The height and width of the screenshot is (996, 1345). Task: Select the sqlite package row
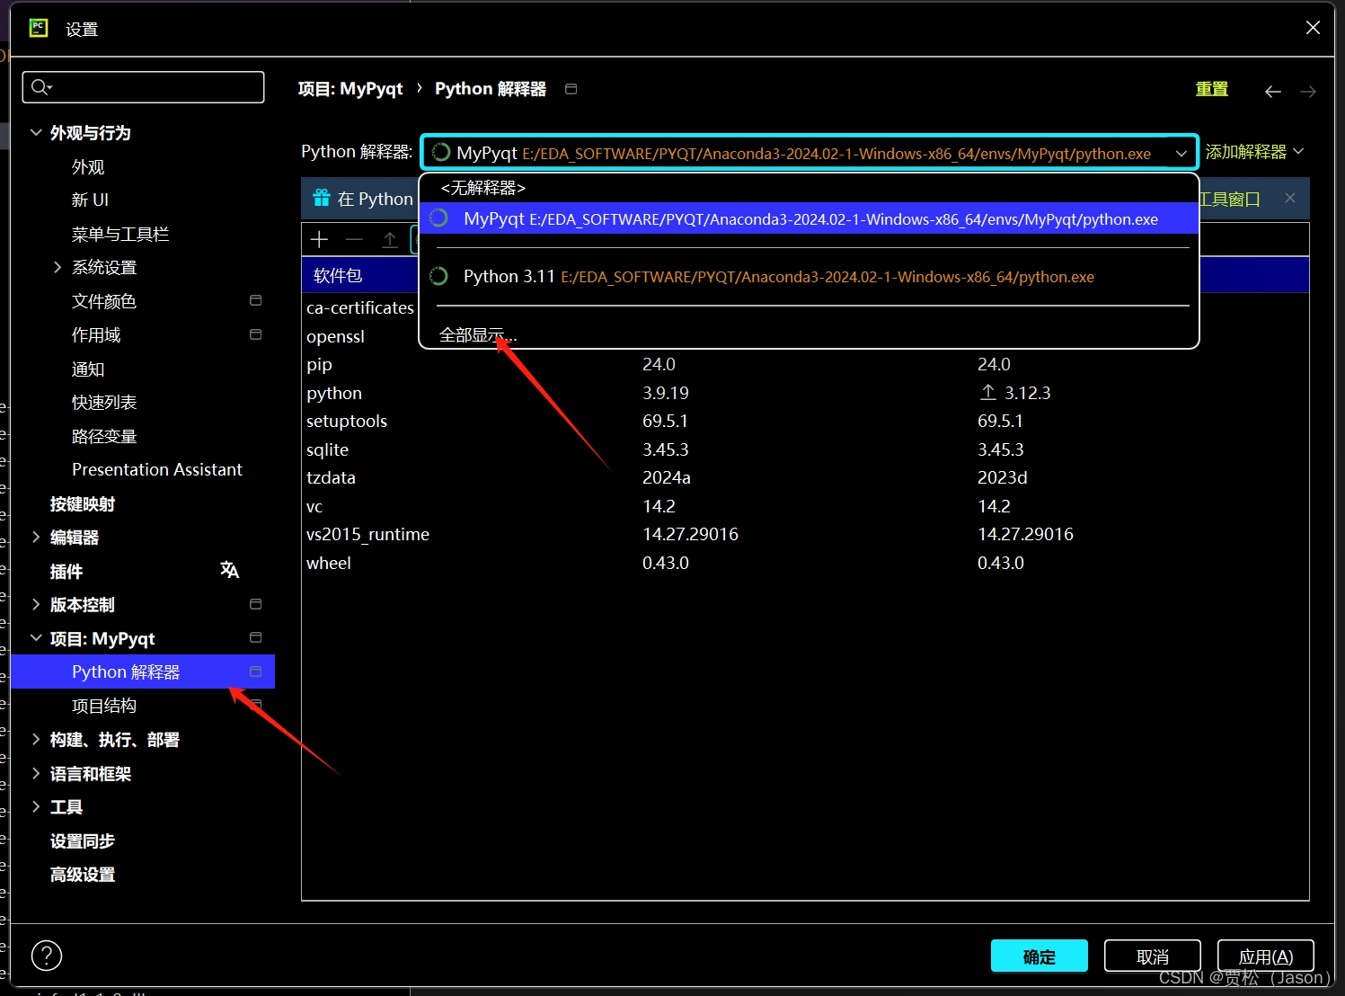805,449
